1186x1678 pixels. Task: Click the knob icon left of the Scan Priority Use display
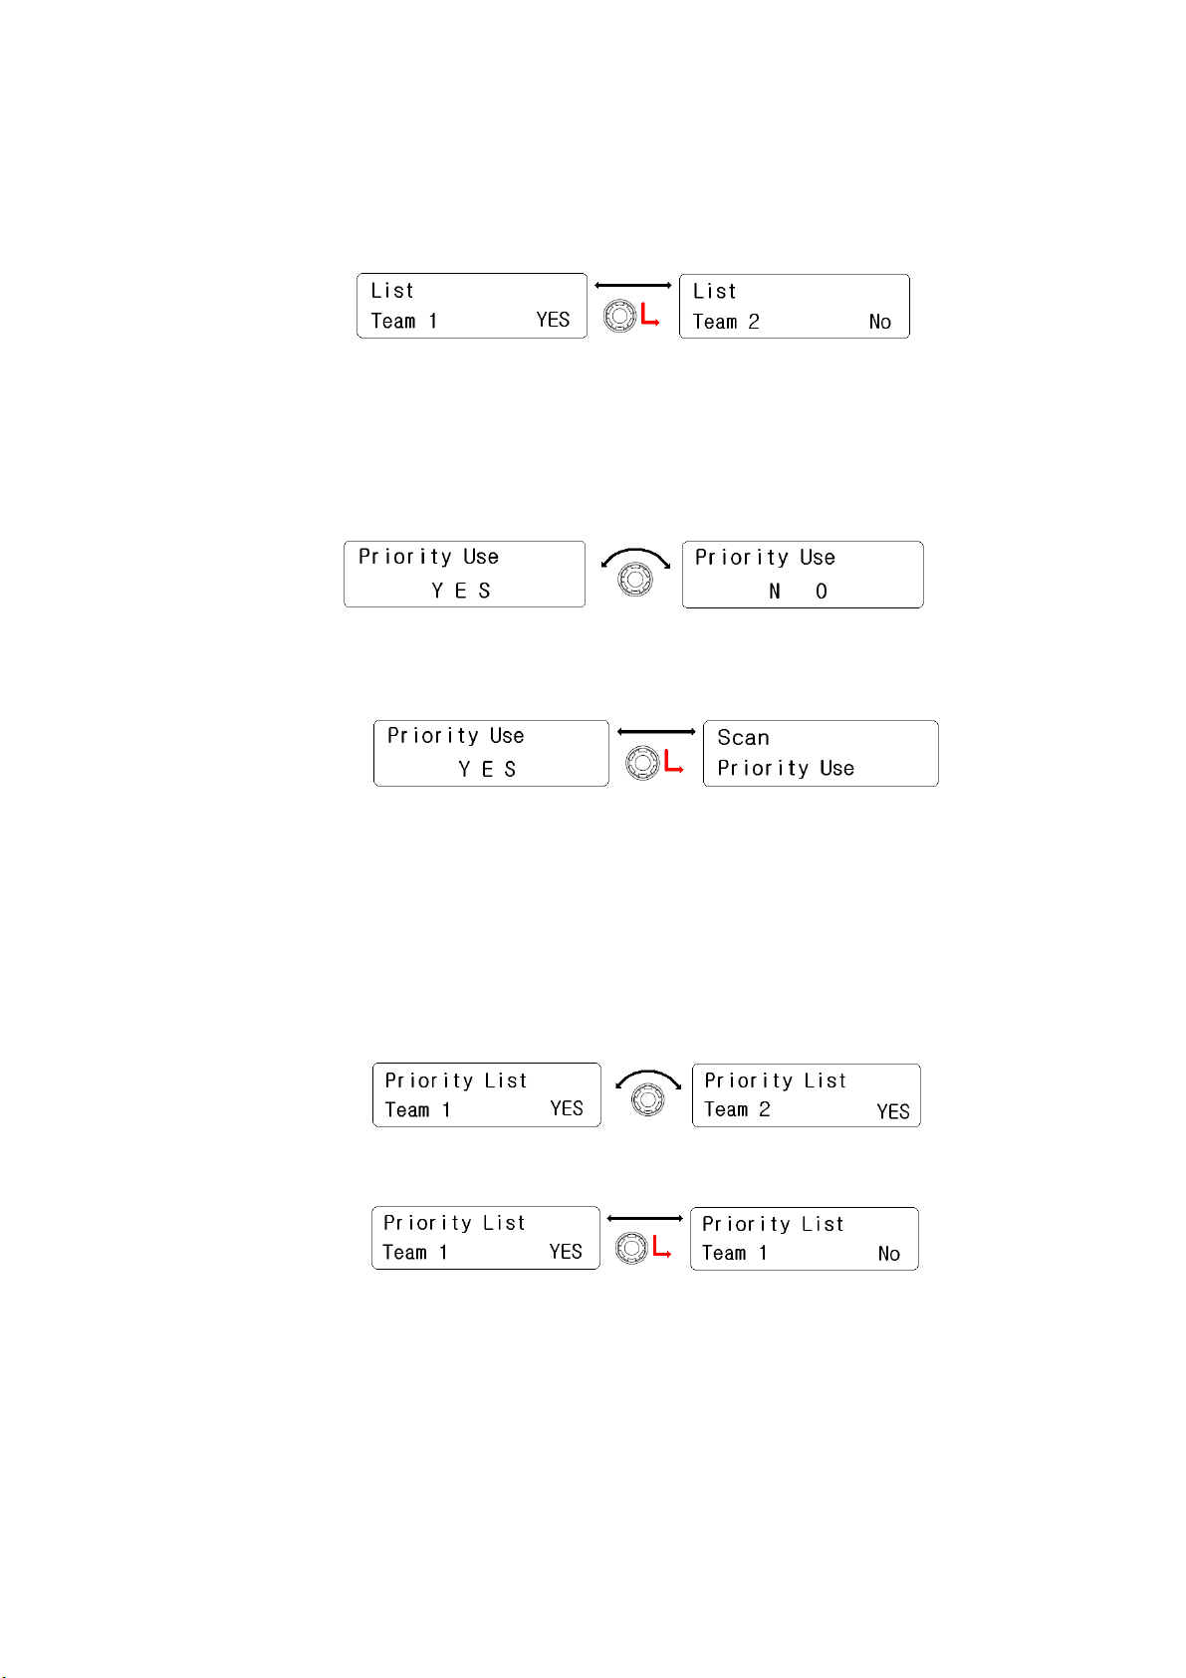point(641,764)
